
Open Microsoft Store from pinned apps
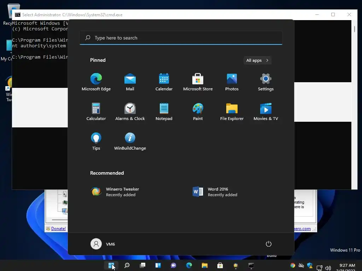click(198, 82)
